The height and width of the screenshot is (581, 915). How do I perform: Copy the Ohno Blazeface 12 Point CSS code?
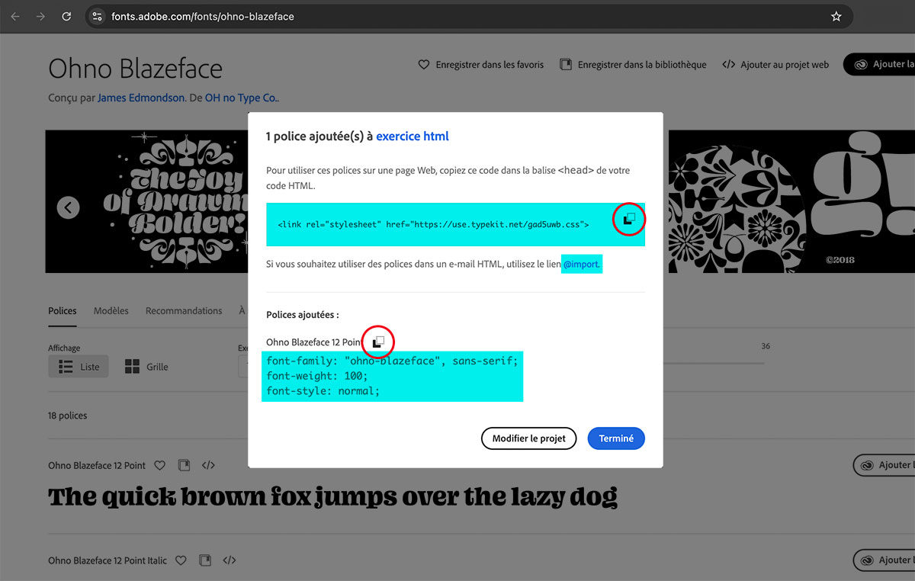click(378, 342)
